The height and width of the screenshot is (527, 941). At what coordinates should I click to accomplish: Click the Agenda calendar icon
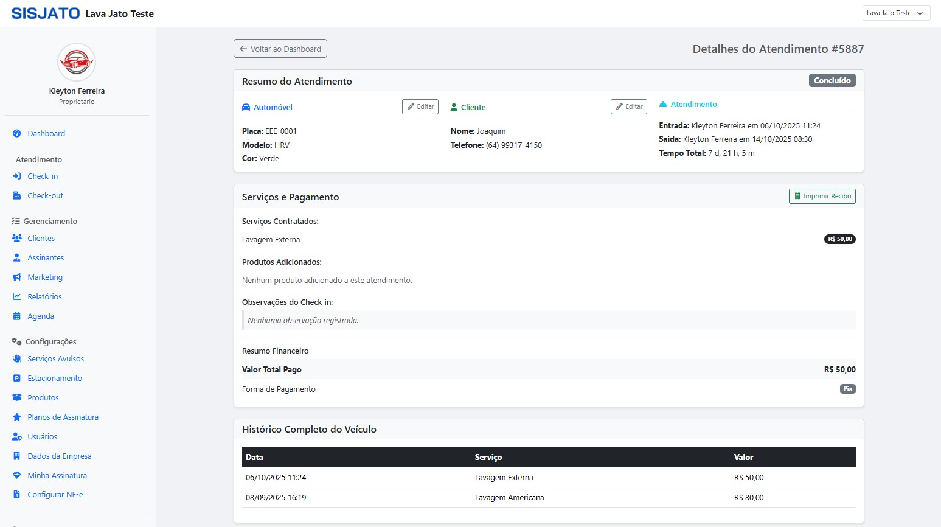17,316
